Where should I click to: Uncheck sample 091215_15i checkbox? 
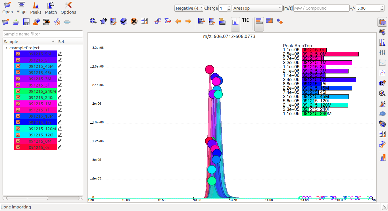[18, 122]
